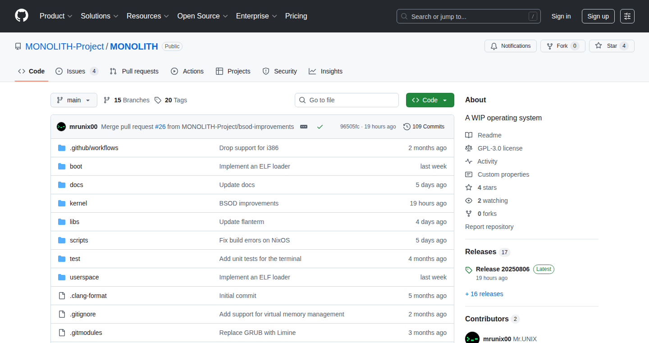Open commit hash 96505fc
649x343 pixels.
[350, 127]
